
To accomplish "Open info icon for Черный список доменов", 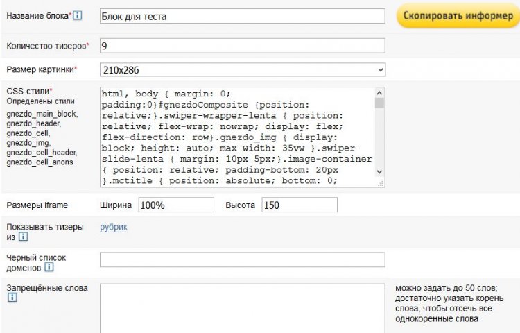I will [x=49, y=267].
